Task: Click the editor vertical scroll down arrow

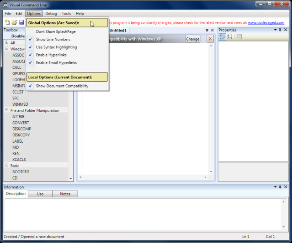Action: [211, 171]
